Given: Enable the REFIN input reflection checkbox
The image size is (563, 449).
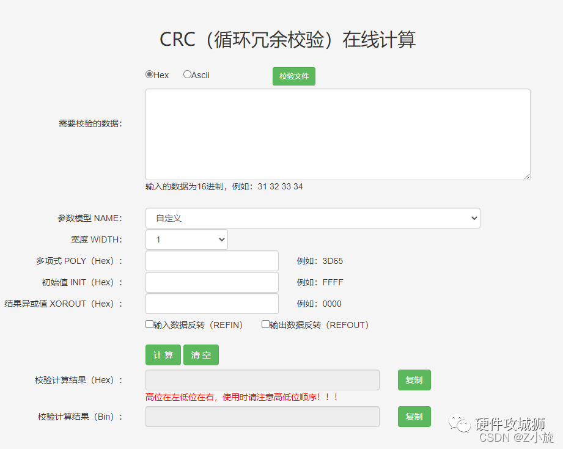Looking at the screenshot, I should click(x=149, y=324).
